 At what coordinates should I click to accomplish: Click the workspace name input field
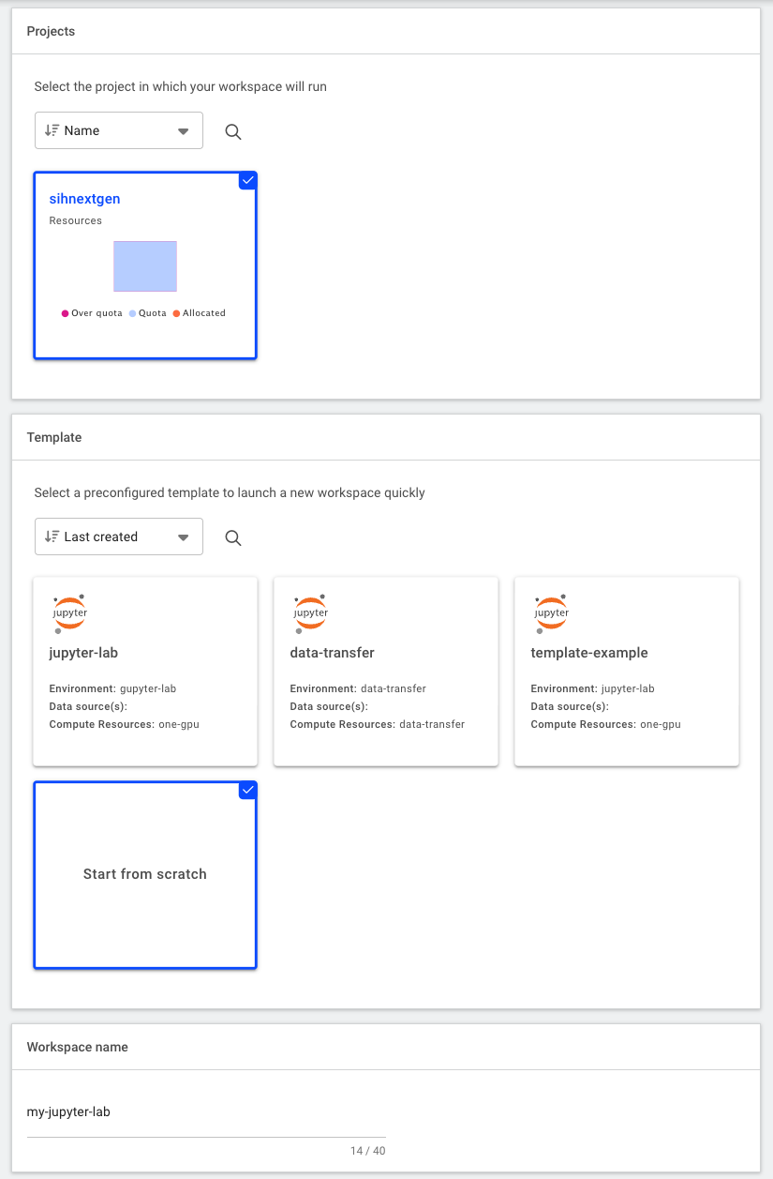click(x=206, y=1111)
